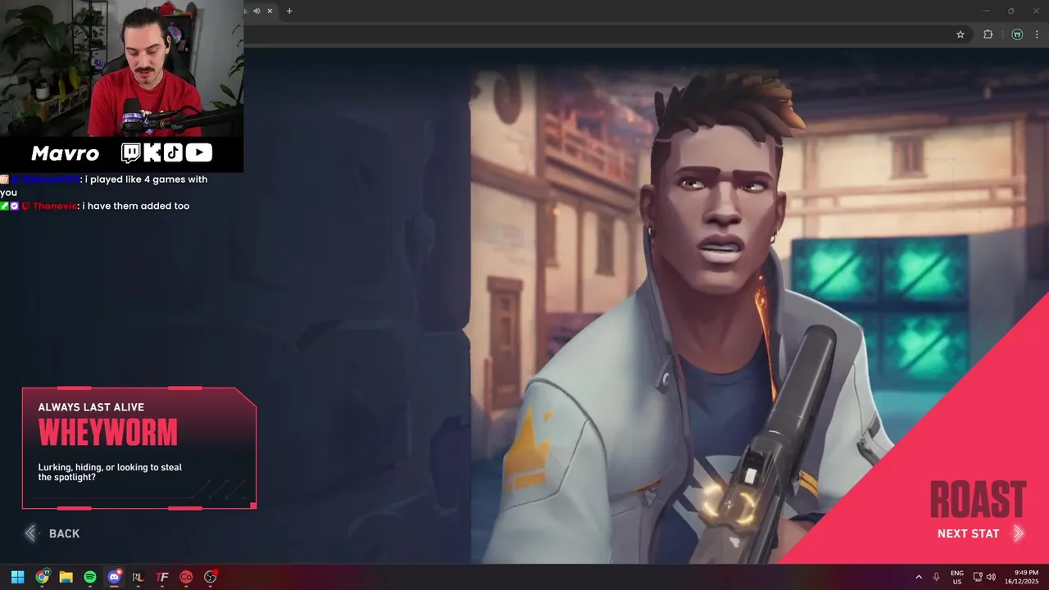
Task: Open File Explorer from the taskbar
Action: click(x=66, y=577)
